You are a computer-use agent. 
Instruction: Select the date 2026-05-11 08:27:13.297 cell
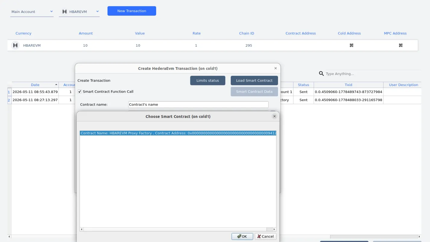click(35, 100)
